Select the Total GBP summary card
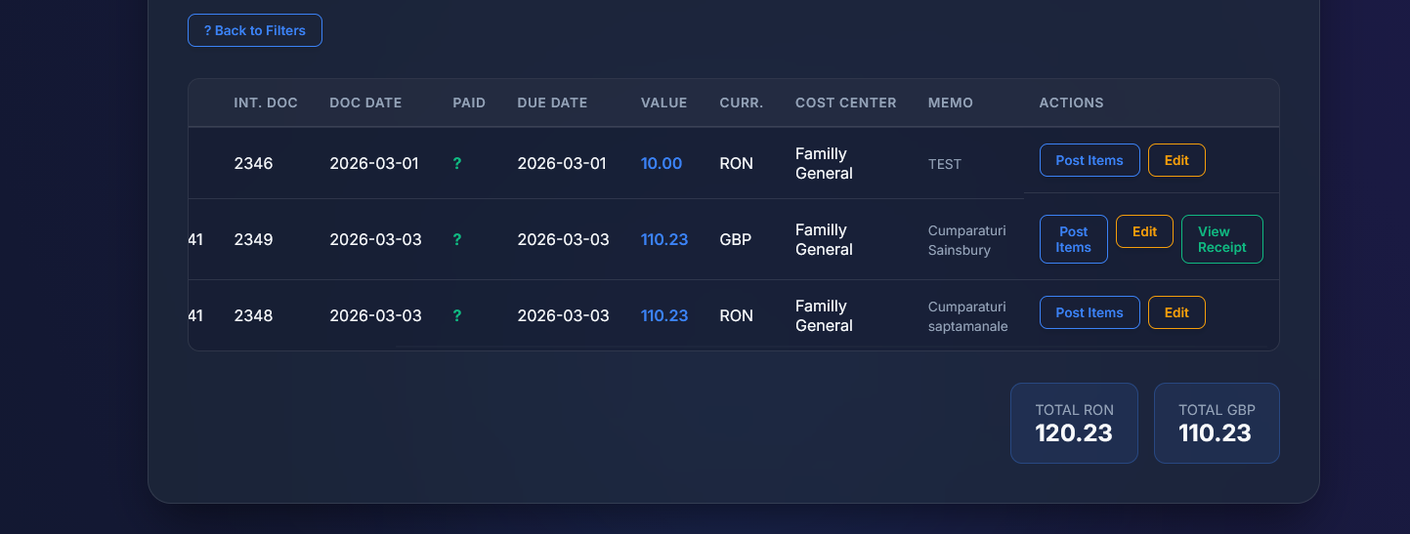The image size is (1410, 534). [1217, 423]
